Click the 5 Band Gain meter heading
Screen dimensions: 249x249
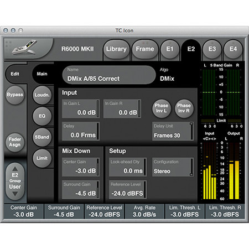[221, 65]
